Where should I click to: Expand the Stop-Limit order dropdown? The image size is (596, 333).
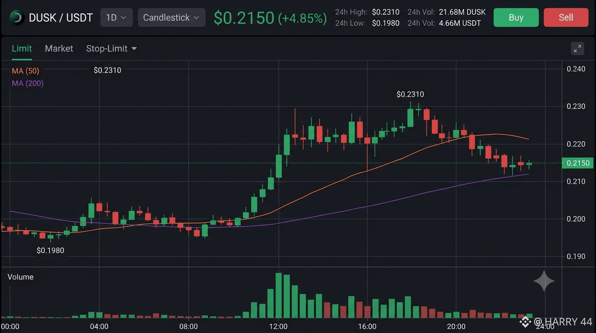coord(111,49)
